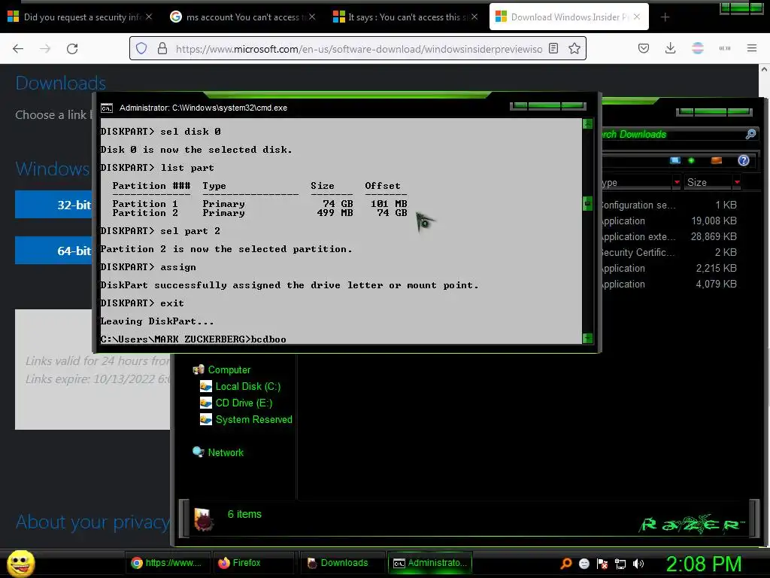This screenshot has height=578, width=770.
Task: Click the cmd scrollbar thumb
Action: (587, 203)
